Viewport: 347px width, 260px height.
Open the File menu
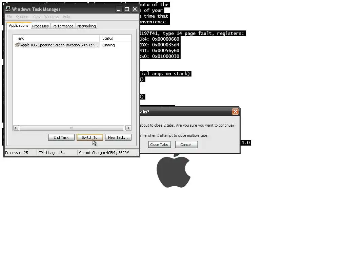[9, 17]
